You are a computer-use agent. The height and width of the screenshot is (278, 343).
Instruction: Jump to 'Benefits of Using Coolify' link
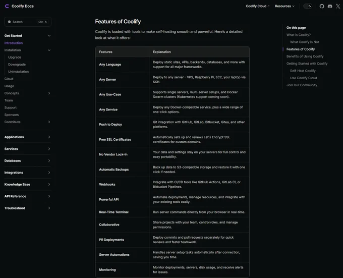[305, 57]
